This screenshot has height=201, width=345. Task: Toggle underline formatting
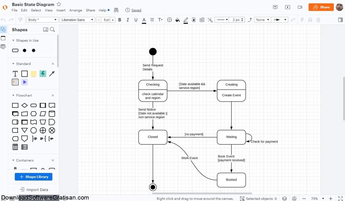136,20
